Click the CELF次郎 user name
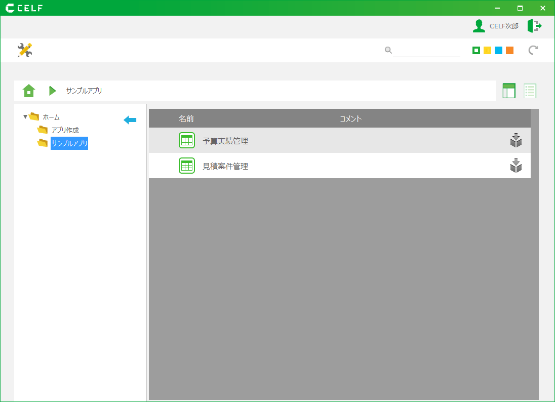Viewport: 555px width, 402px height. [503, 26]
